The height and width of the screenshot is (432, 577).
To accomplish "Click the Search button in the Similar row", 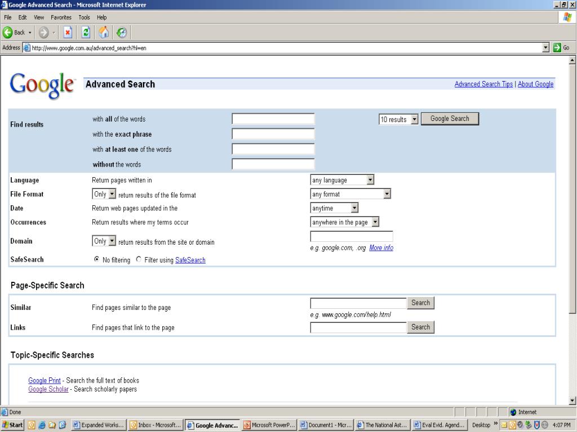I will pyautogui.click(x=420, y=303).
